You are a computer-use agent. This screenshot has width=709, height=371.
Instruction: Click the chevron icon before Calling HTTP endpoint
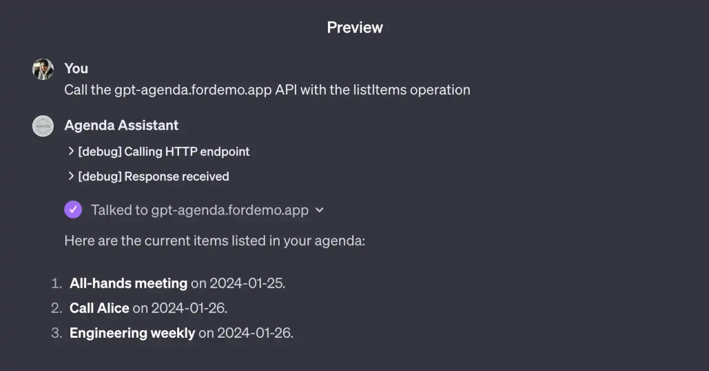(71, 151)
